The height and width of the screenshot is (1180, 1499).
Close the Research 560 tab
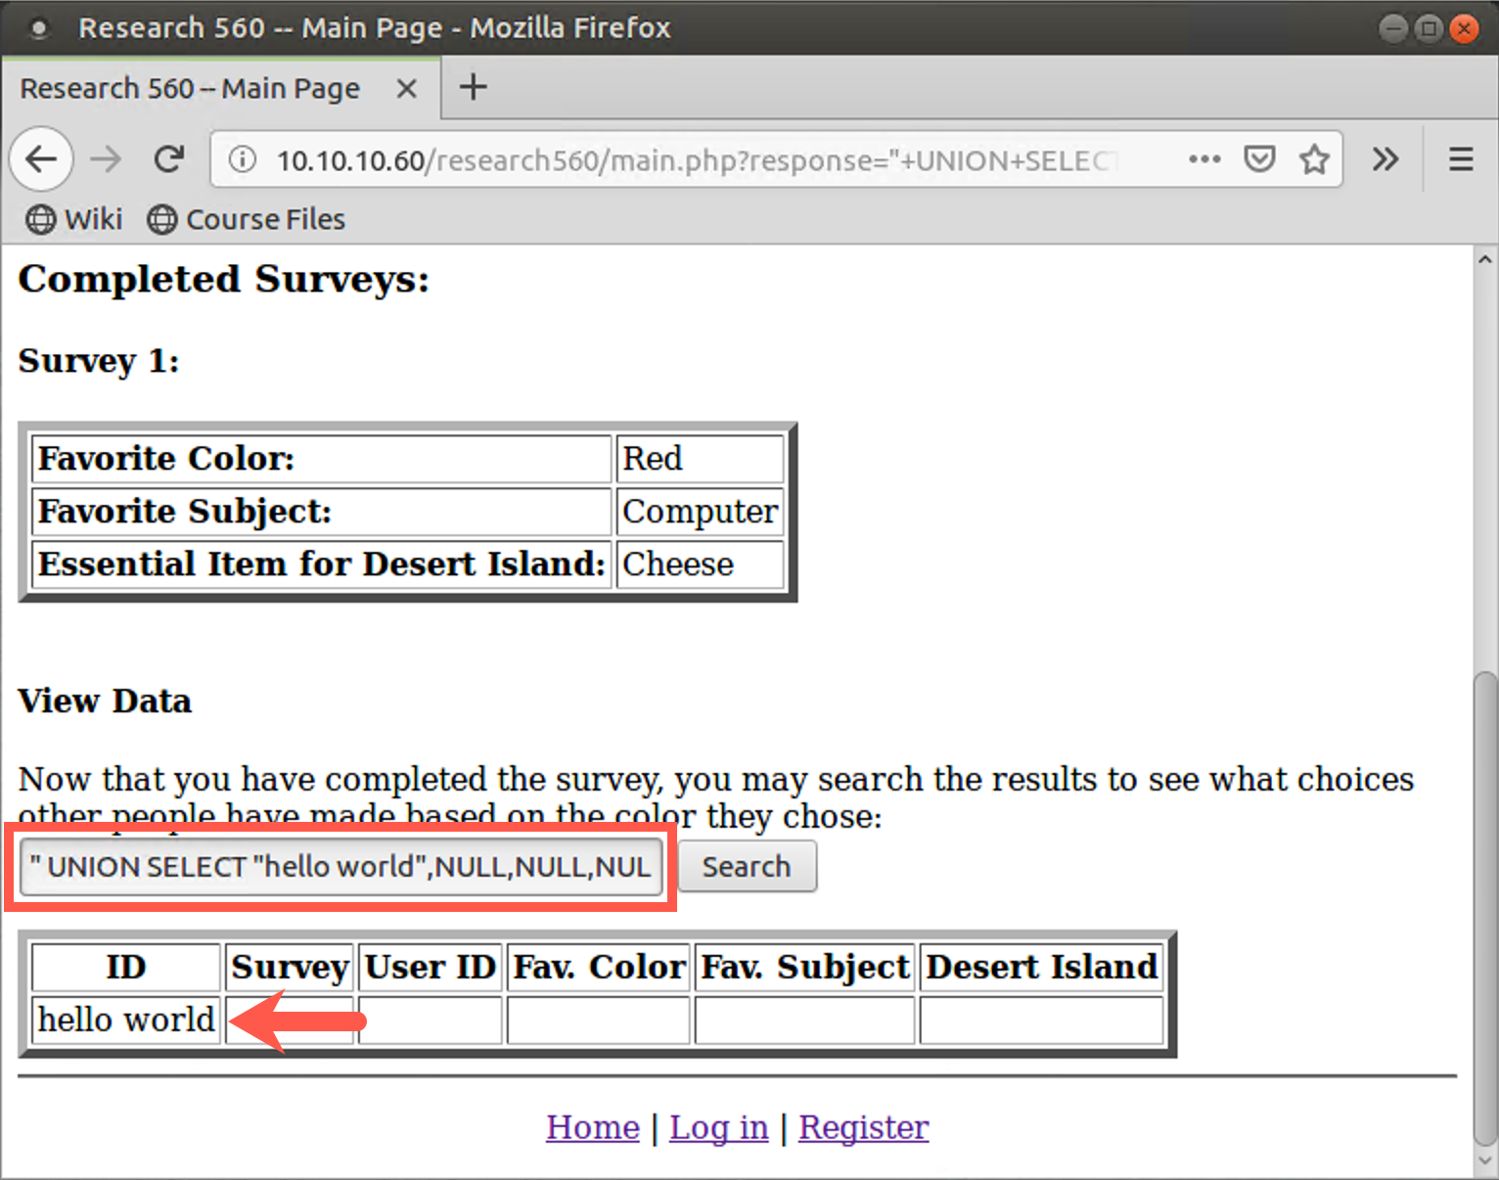(406, 88)
